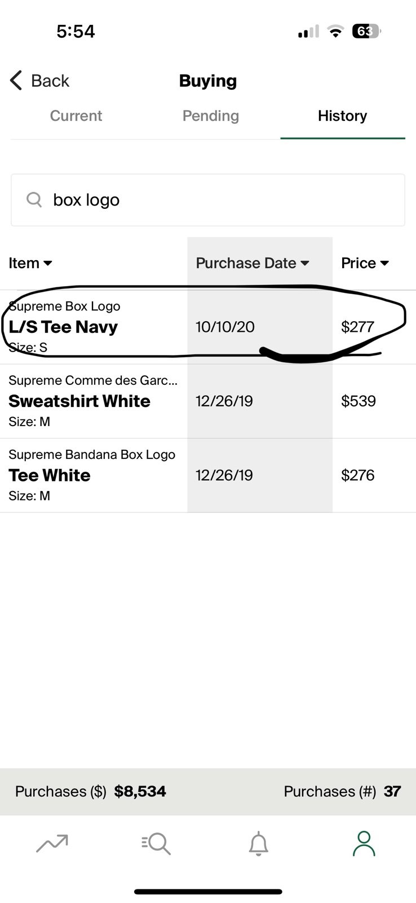Open the search browse icon in bottom bar
416x903 pixels.
(156, 844)
